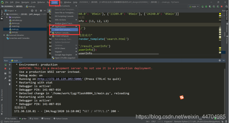229x123 pixels.
Task: Close the main run tab
Action: tap(20, 61)
